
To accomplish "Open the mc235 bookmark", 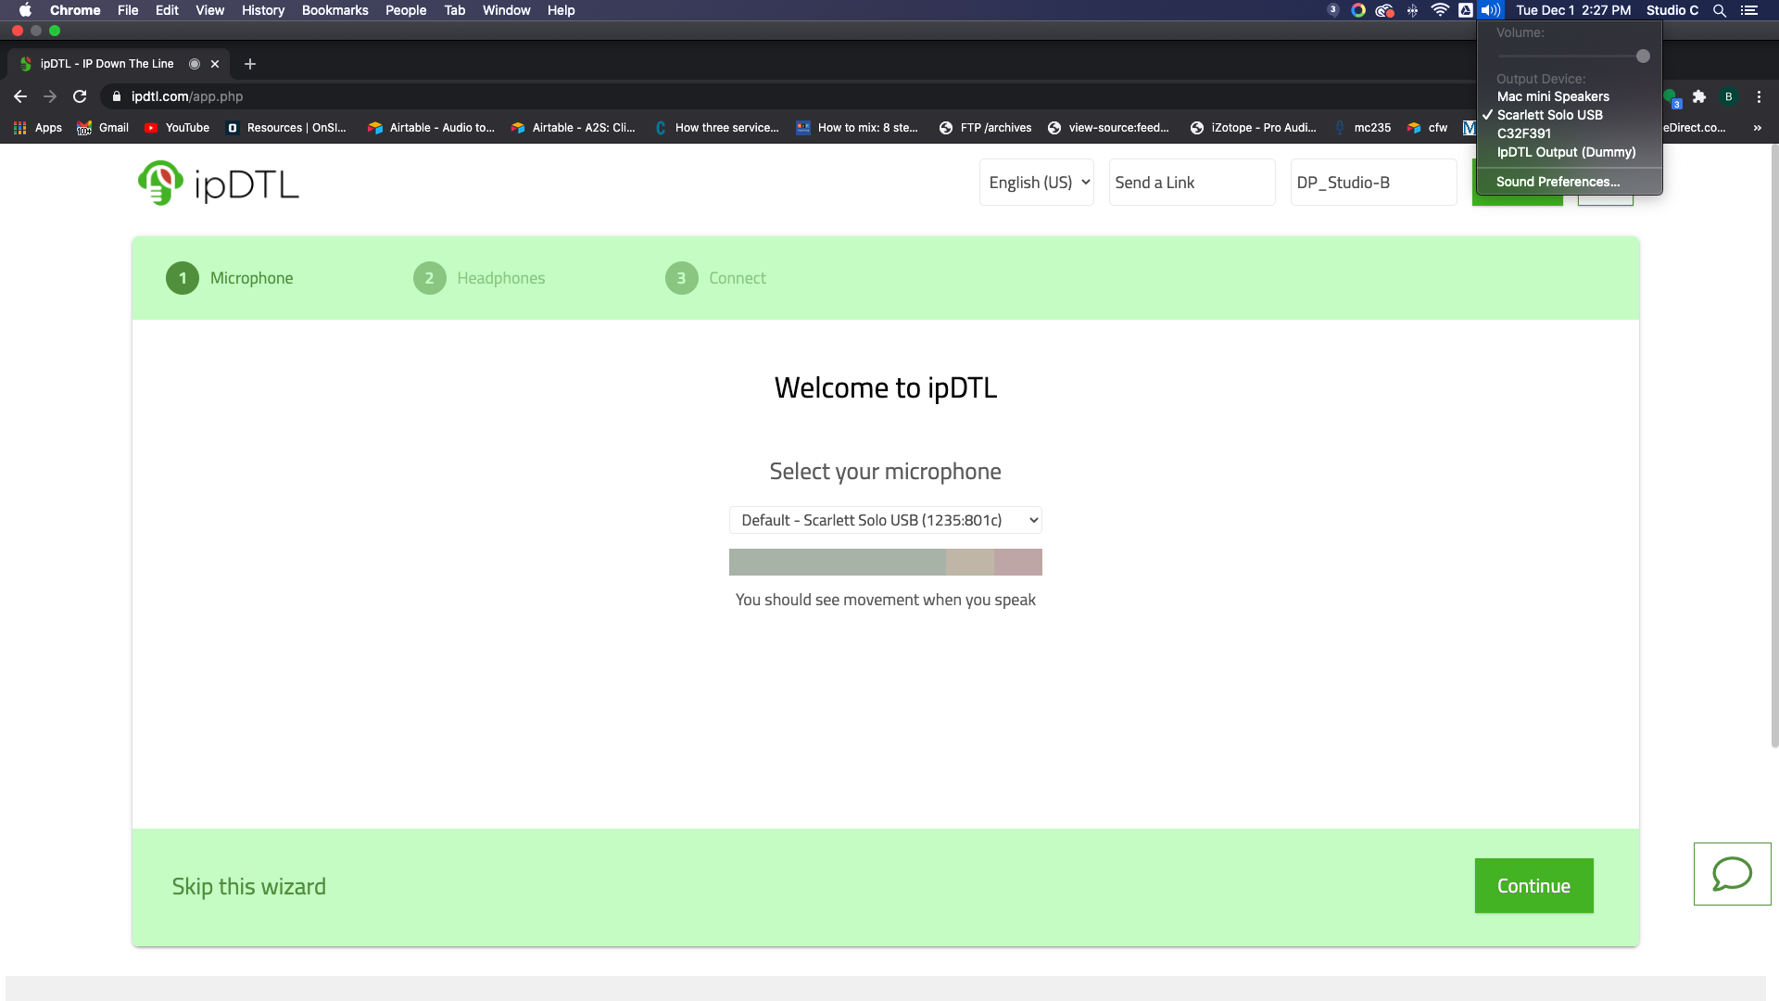I will 1362,128.
